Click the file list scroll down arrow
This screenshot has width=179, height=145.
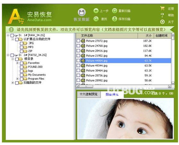tap(173, 84)
